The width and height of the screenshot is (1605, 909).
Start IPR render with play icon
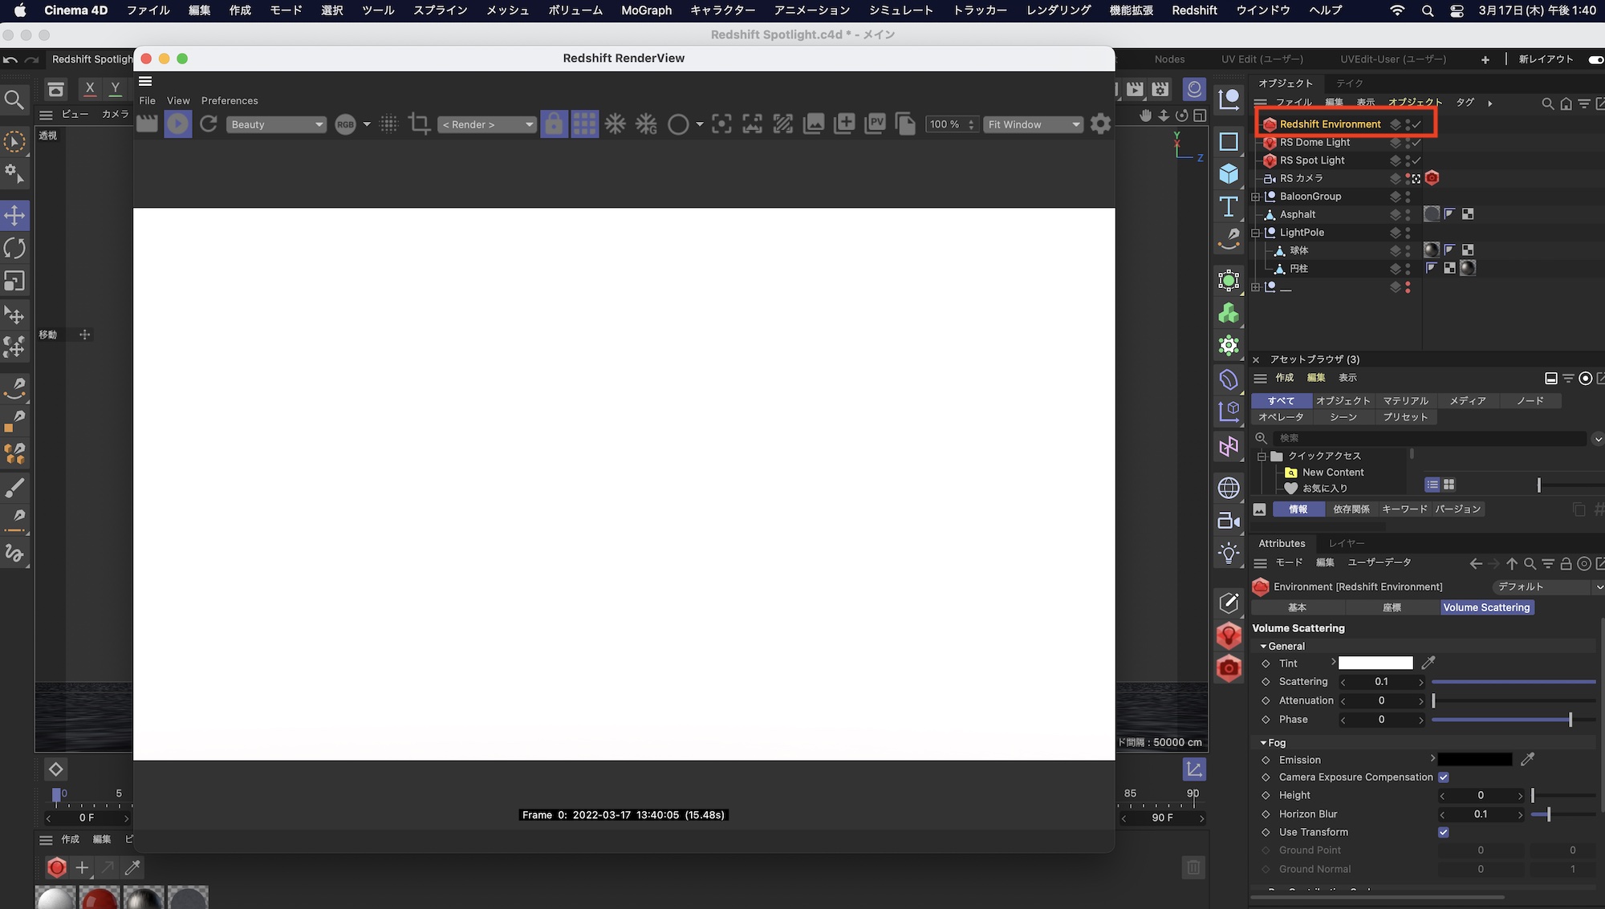(178, 124)
